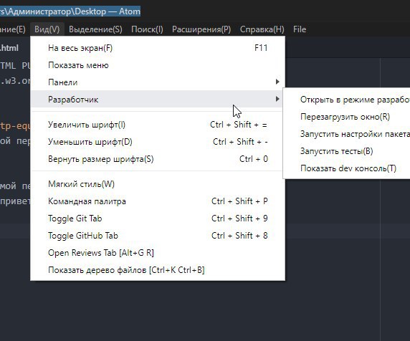This screenshot has height=341, width=410.
Task: Select Toggle Git Tab entry
Action: pos(158,218)
